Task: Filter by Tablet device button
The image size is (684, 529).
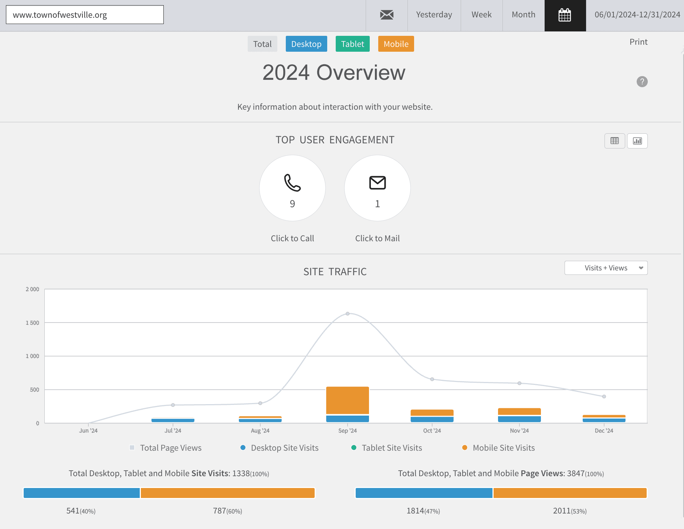Action: pos(352,44)
